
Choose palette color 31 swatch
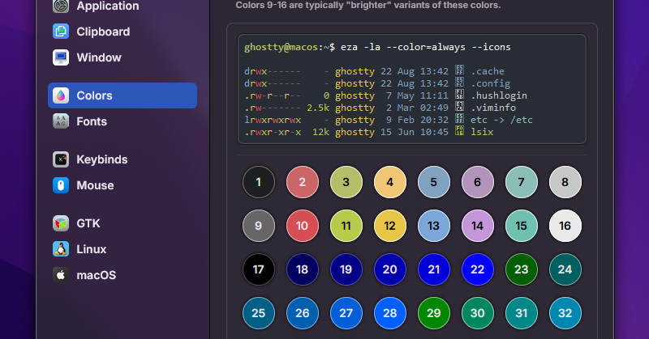tap(521, 313)
